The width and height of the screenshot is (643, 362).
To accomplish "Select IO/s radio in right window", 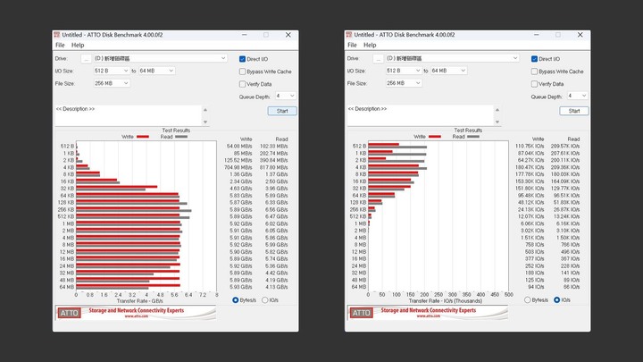I will click(557, 300).
